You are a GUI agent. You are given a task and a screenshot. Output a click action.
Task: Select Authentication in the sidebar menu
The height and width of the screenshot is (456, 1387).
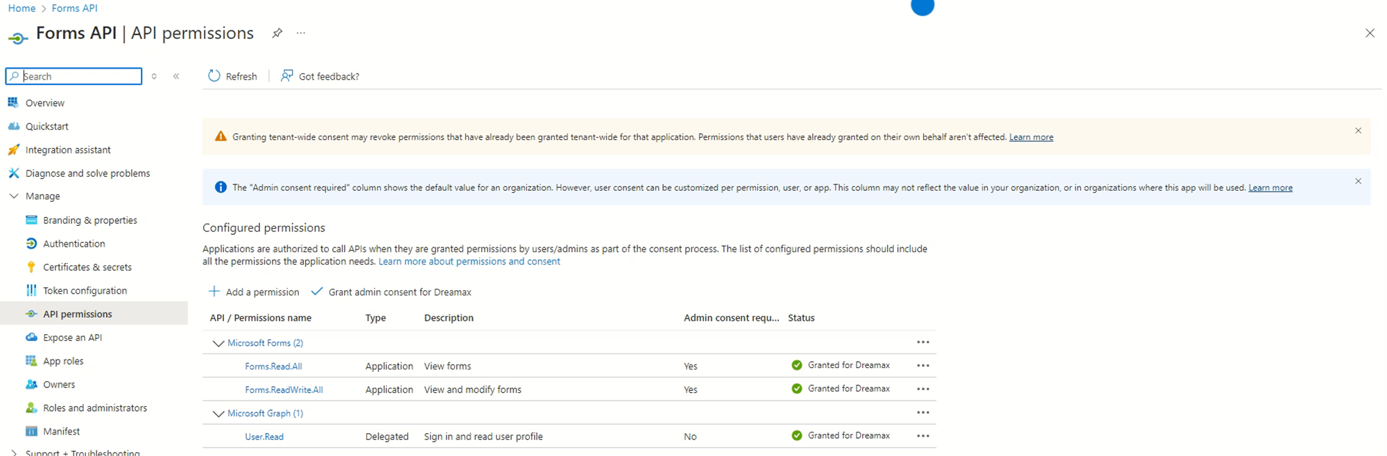point(74,244)
